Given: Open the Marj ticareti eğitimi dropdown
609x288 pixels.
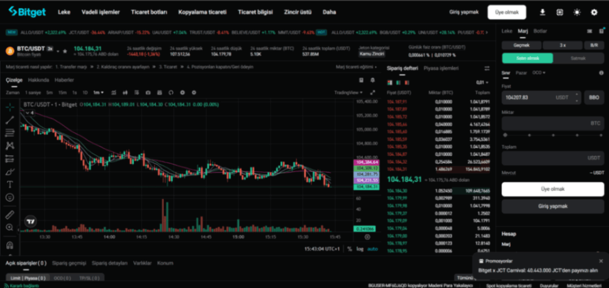Looking at the screenshot, I should (357, 67).
